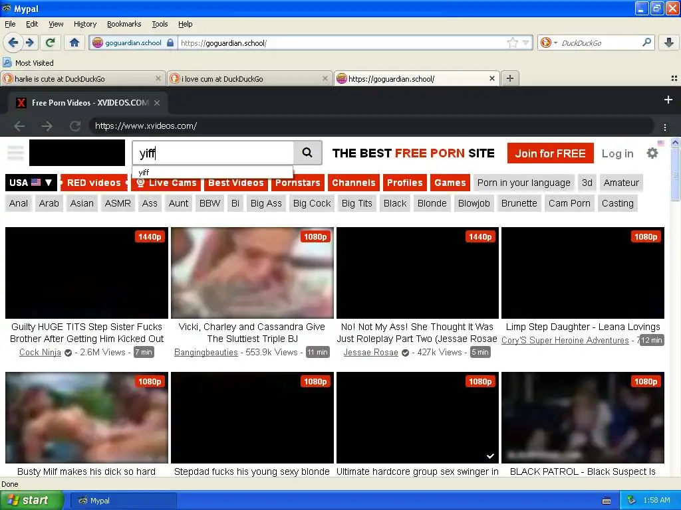Expand the URL bar history dropdown arrow
Viewport: 681px width, 510px height.
pos(525,42)
